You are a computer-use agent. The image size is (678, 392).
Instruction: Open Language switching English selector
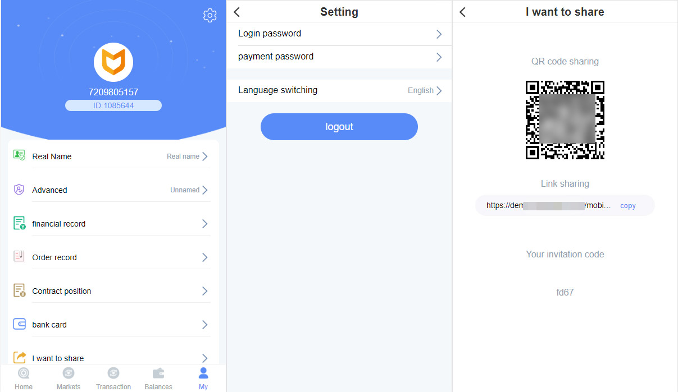tap(425, 90)
